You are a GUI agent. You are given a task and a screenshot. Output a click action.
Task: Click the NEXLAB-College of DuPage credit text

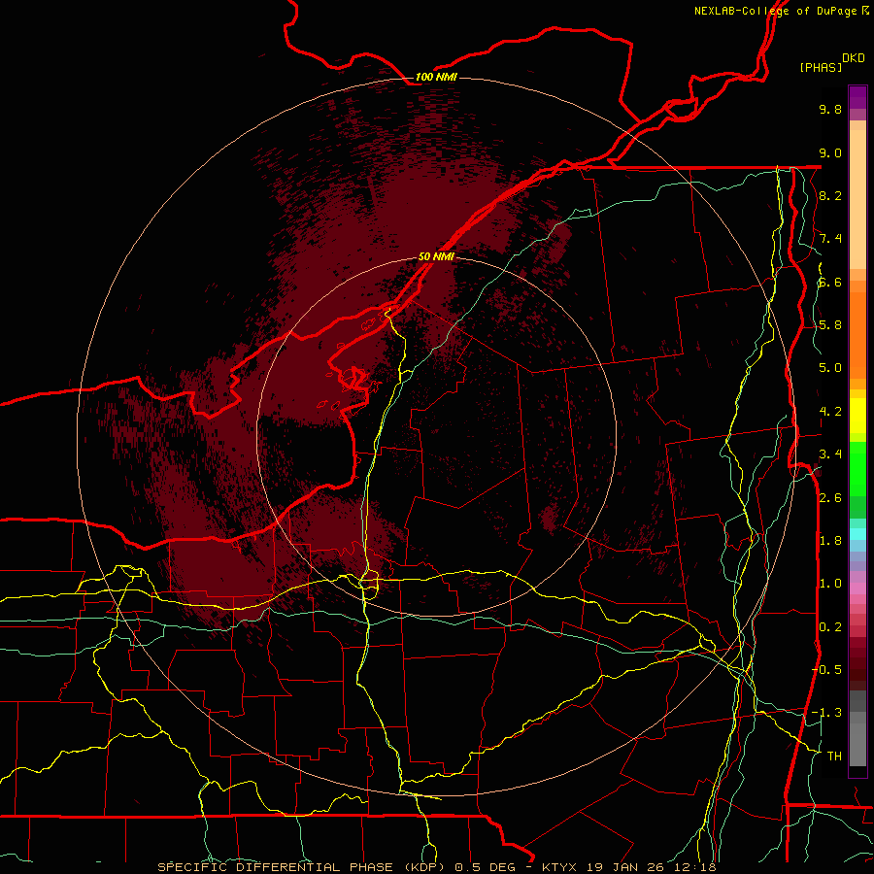coord(775,11)
